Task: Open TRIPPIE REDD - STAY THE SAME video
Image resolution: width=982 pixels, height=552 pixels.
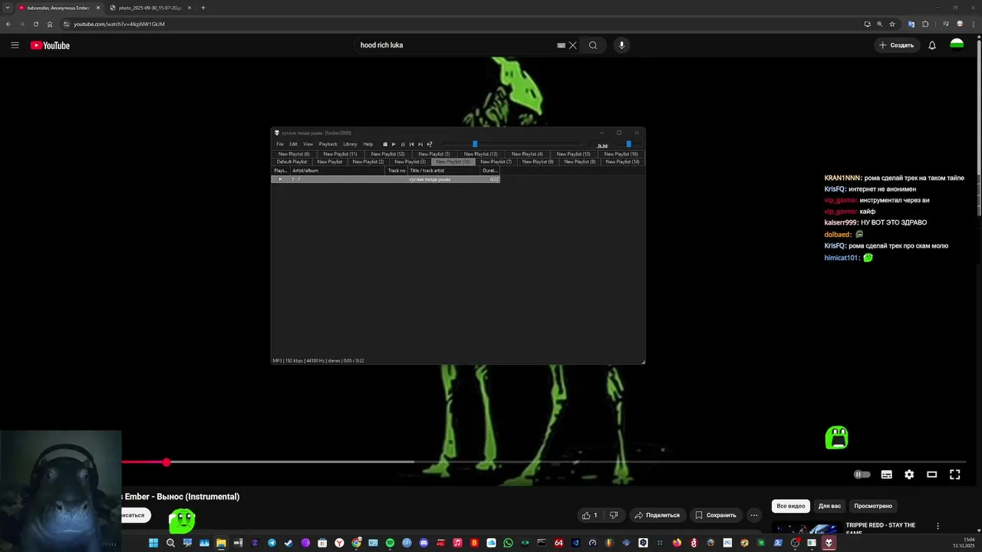Action: pos(880,529)
